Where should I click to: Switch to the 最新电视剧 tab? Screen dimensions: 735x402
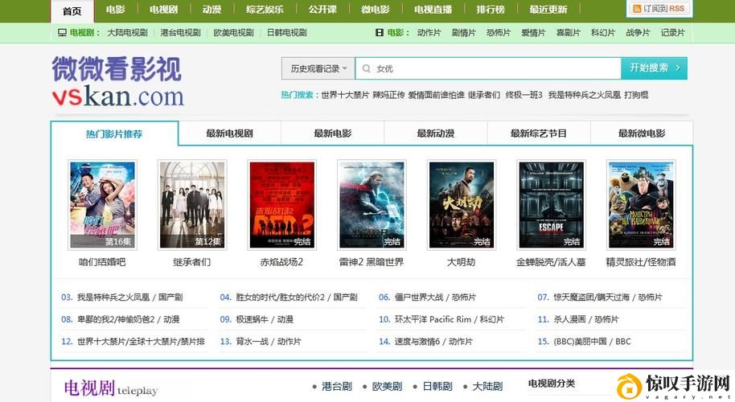click(x=230, y=133)
